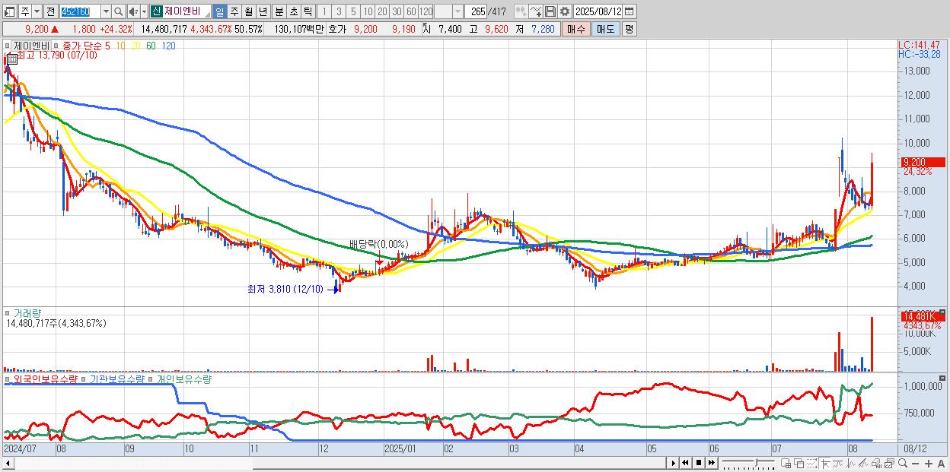Toggle the 종가 단순 moving average checkbox

pos(56,46)
